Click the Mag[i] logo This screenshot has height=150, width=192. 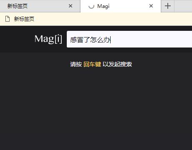(x=48, y=39)
